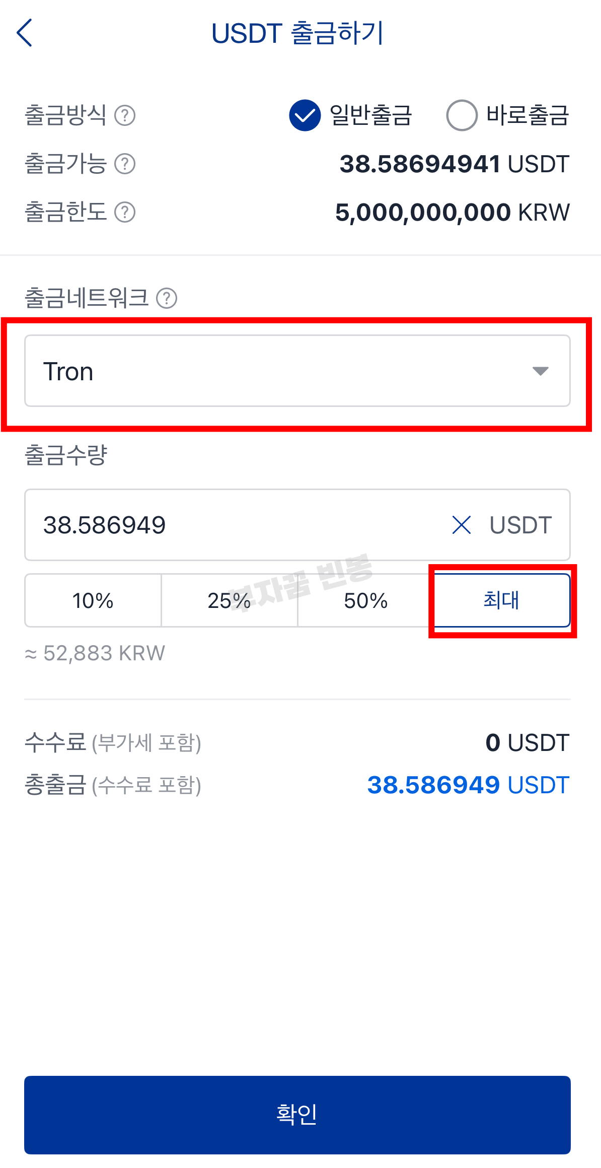Choose the 50% amount option
The image size is (601, 1168).
[x=365, y=600]
